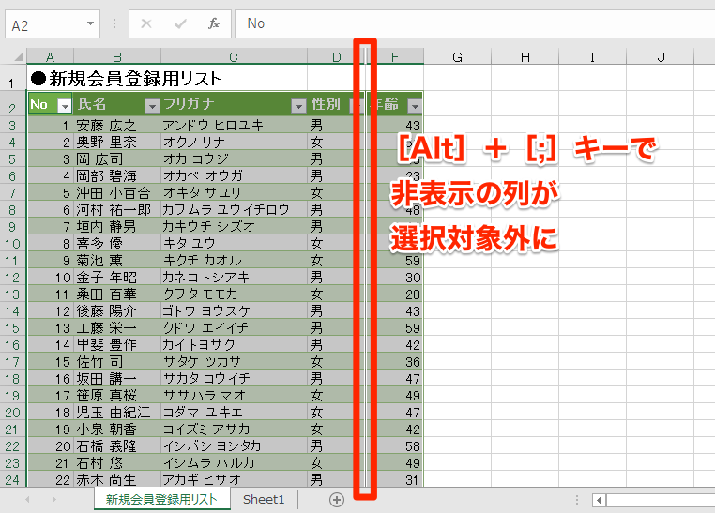715x513 pixels.
Task: Click next sheet navigation arrow
Action: pos(54,500)
